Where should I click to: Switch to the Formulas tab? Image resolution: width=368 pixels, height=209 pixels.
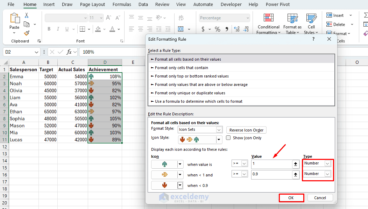(122, 5)
